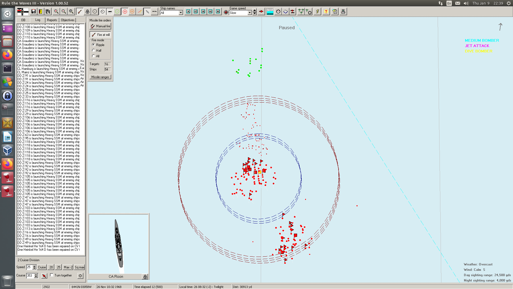Click the lock icon next to CA Roon
This screenshot has width=513, height=289.
coord(145,277)
